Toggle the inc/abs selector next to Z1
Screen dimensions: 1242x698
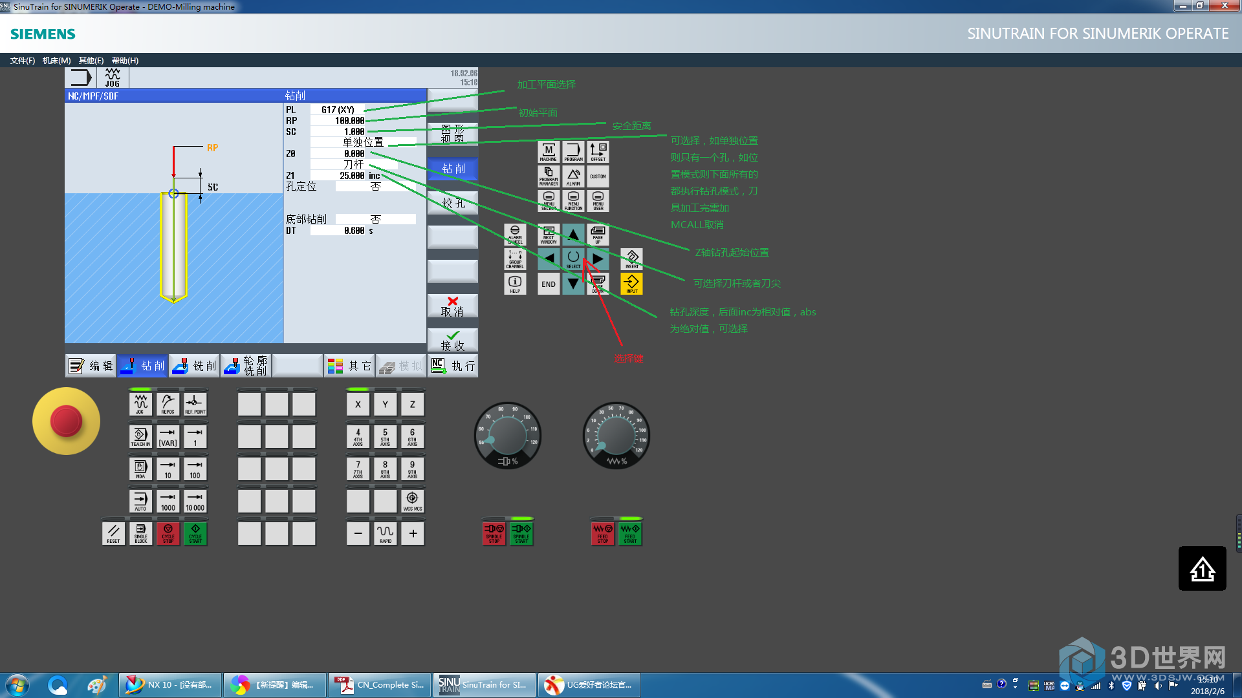tap(375, 176)
